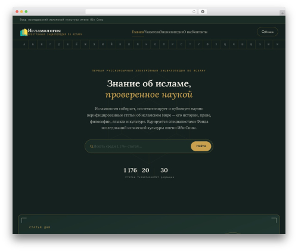
Task: Select letter З in the alphabet index
Action: tap(94, 44)
